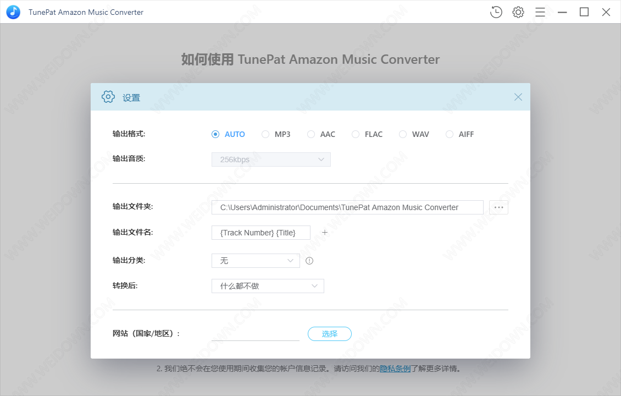Maximize the TunePat window
Screen dimensions: 621x396
click(x=584, y=12)
